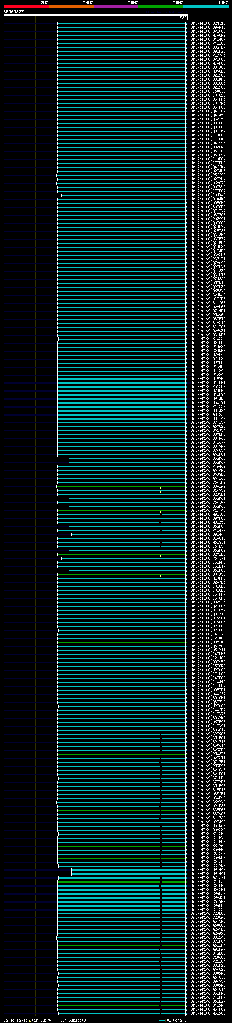
Task: Select hit label UniRef100_C5XWJ8
Action: tap(208, 91)
